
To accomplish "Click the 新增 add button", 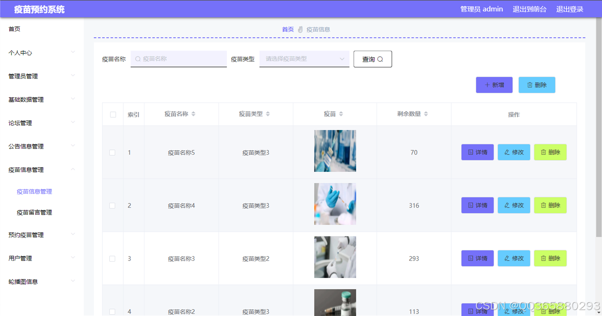I will pyautogui.click(x=494, y=85).
